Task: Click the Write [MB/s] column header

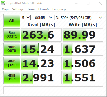Action: tap(83, 25)
